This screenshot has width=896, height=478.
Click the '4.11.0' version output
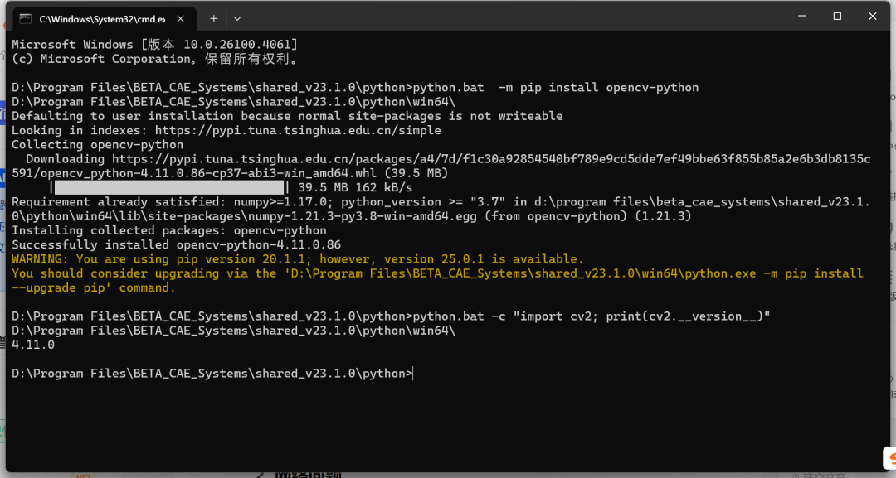(x=33, y=345)
